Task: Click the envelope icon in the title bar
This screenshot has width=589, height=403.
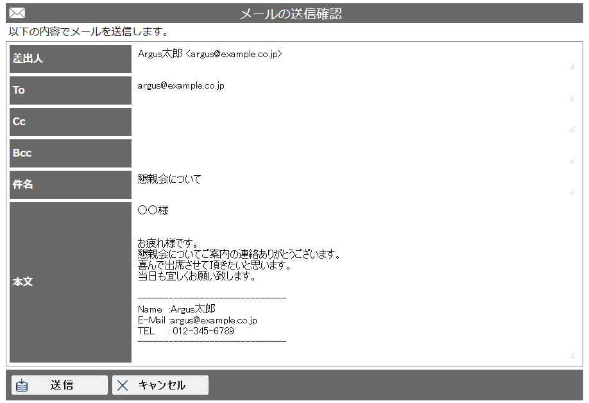Action: tap(17, 13)
